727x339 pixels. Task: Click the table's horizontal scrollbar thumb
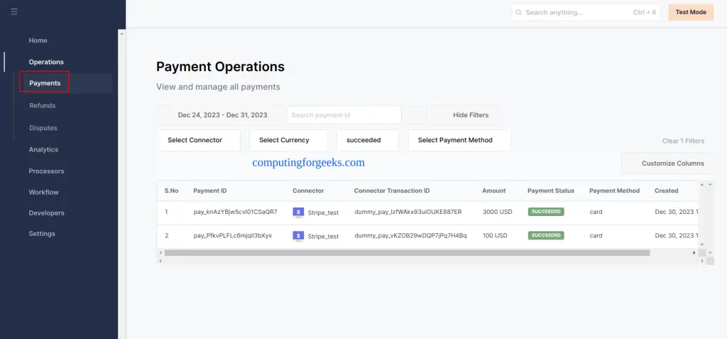coord(407,253)
